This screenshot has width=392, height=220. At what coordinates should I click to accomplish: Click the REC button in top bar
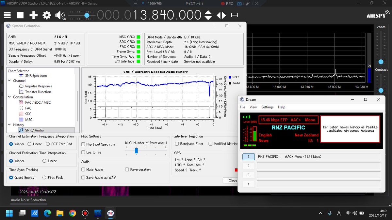point(227,4)
